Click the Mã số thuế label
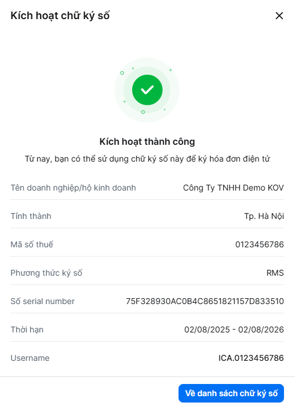 pyautogui.click(x=32, y=244)
